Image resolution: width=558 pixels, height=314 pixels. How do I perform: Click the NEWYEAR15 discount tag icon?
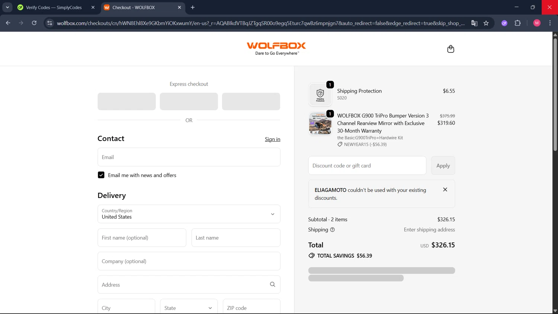(x=340, y=144)
